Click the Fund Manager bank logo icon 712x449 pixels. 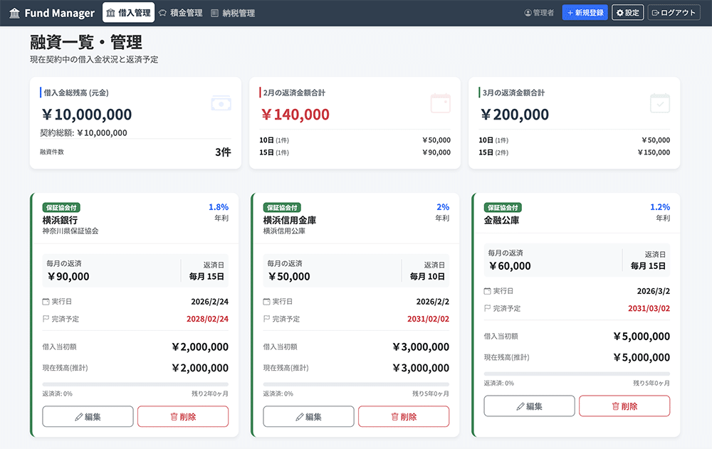(14, 13)
